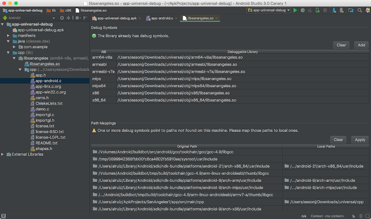Click folder icon in universal/cpp local path
371x219 pixels.
click(286, 202)
